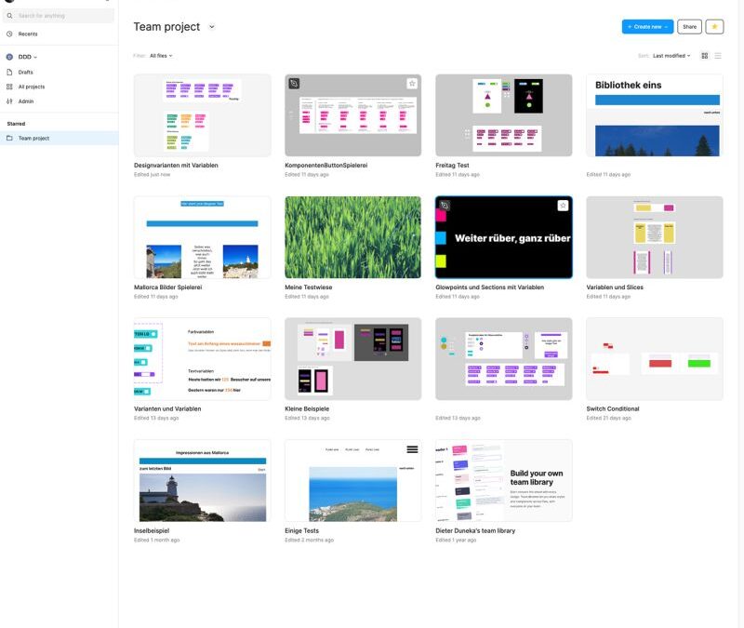Screen dimensions: 744x628
Task: Click the Variablen und Slices file name
Action: [x=615, y=287]
